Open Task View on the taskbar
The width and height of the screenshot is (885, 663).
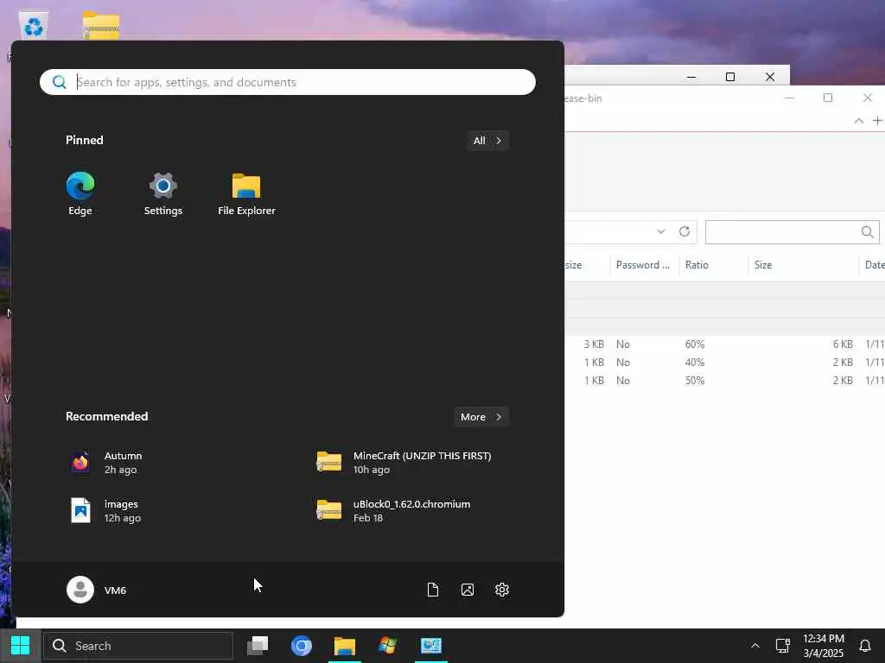coord(258,646)
